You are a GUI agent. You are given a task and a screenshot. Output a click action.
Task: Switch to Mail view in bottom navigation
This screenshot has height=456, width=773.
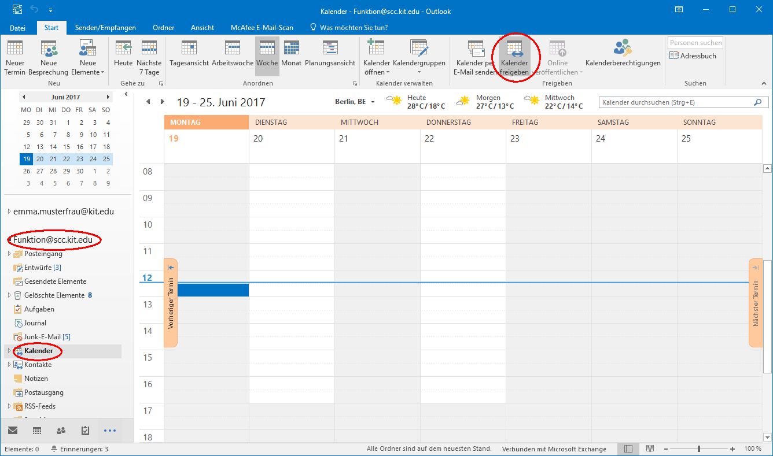(12, 431)
